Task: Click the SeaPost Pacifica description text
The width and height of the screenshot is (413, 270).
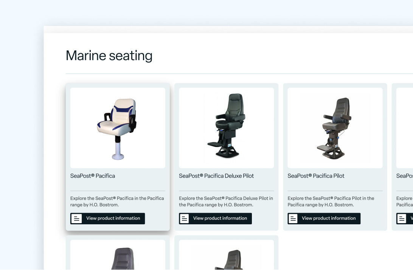Action: click(x=117, y=202)
